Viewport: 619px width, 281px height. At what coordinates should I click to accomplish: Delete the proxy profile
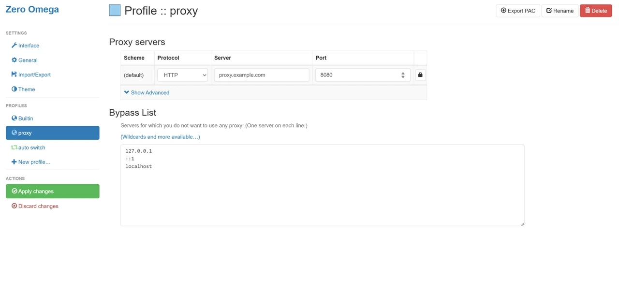596,10
